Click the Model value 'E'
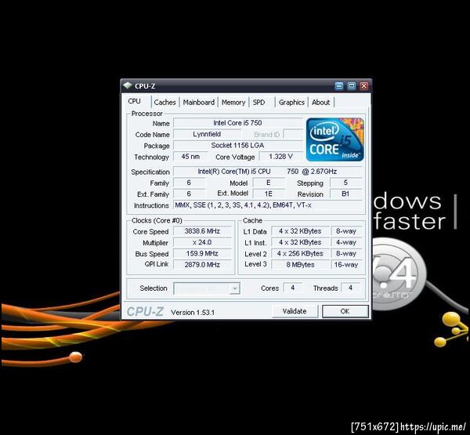The height and width of the screenshot is (435, 470). tap(269, 183)
